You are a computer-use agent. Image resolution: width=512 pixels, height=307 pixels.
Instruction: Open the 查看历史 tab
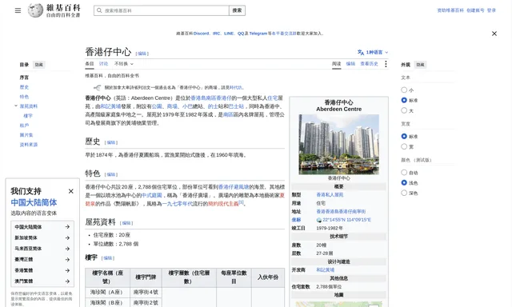click(369, 64)
